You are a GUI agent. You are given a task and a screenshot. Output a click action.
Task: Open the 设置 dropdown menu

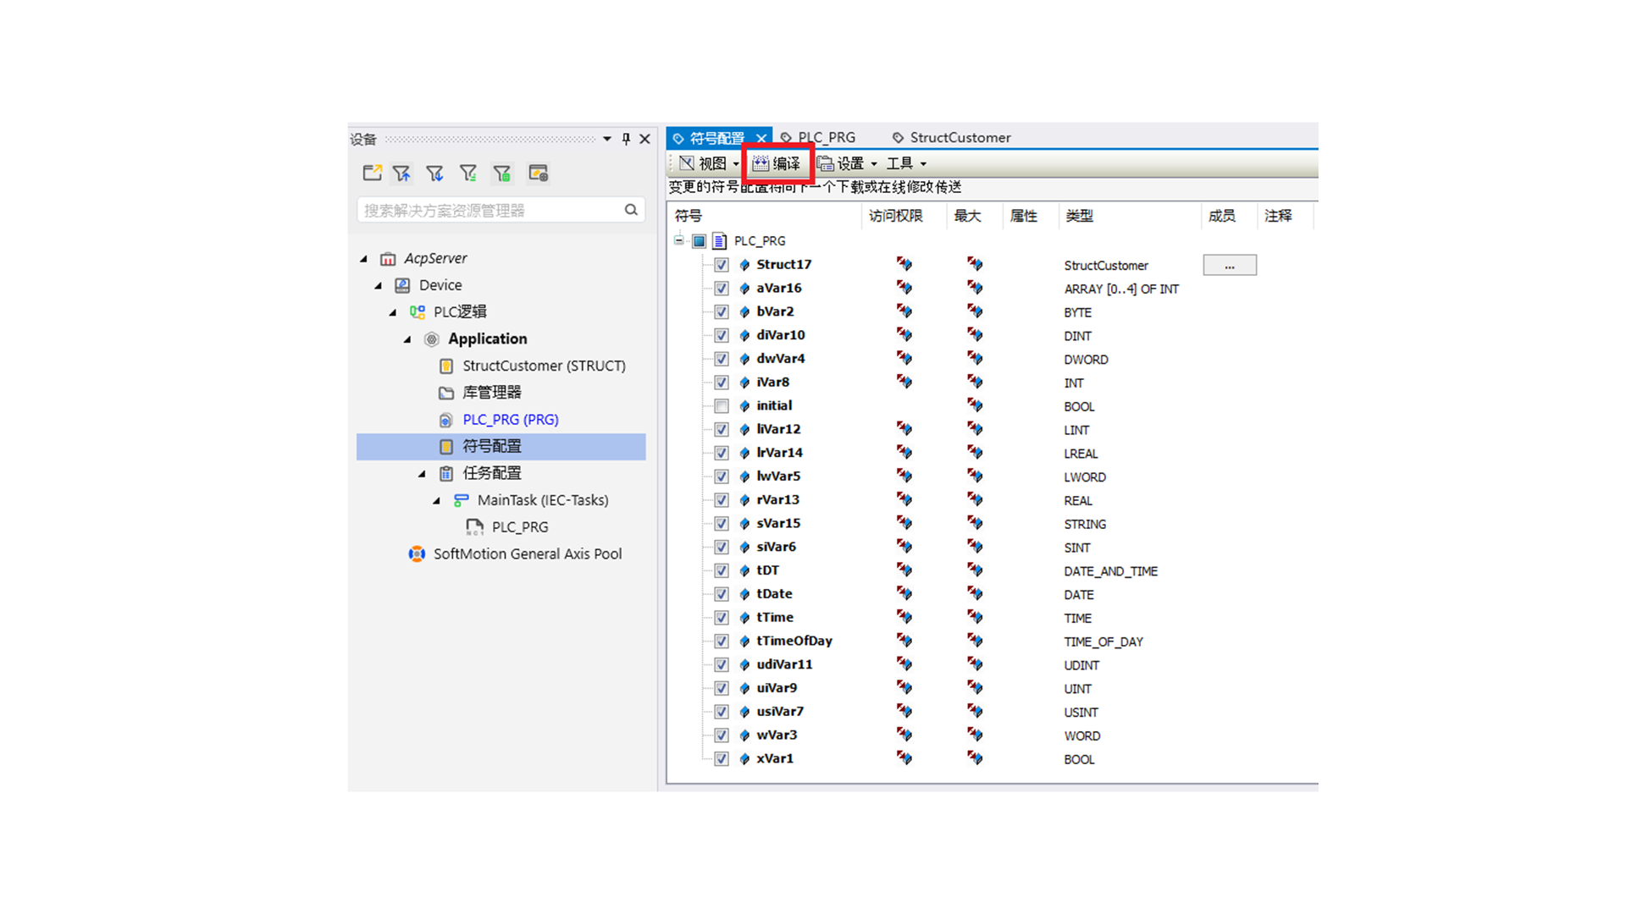pyautogui.click(x=847, y=163)
